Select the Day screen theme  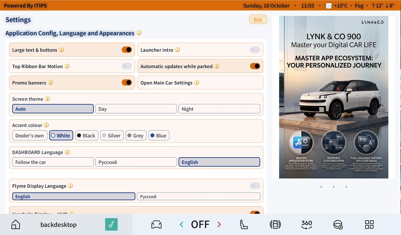136,109
